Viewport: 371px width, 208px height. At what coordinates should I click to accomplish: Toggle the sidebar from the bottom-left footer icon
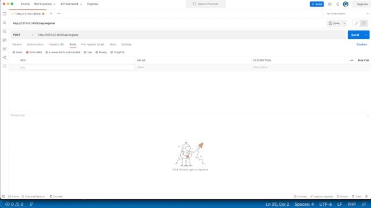pos(3,196)
